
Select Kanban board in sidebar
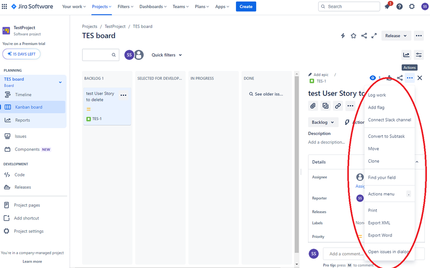[x=33, y=107]
